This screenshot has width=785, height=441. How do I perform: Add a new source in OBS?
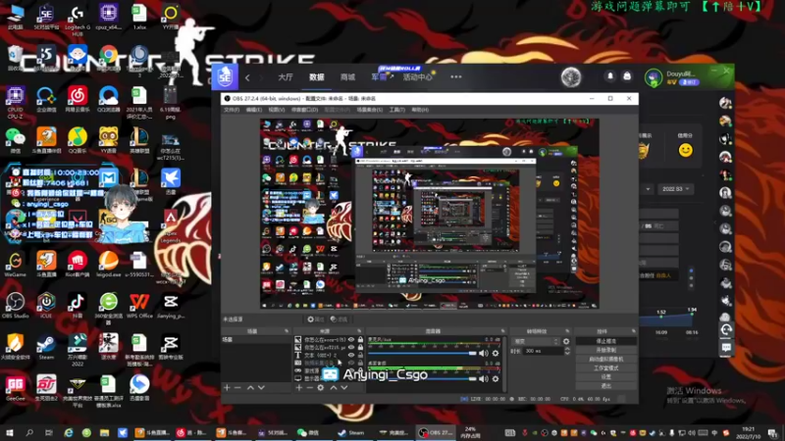(299, 388)
